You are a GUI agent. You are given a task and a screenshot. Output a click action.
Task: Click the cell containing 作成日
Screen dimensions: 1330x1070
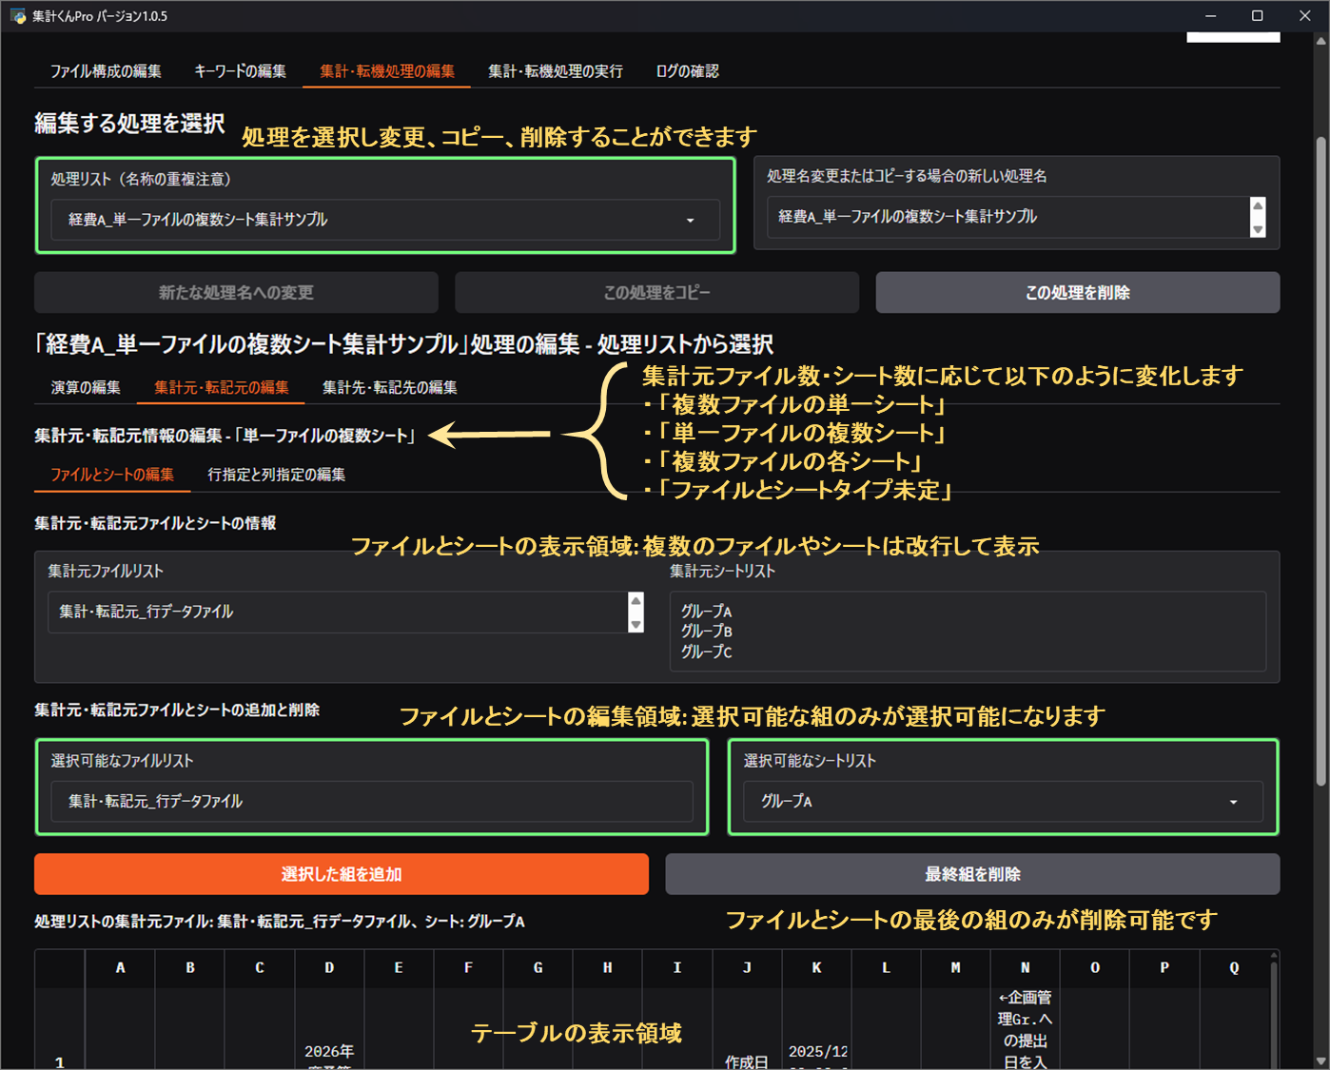(x=747, y=1029)
